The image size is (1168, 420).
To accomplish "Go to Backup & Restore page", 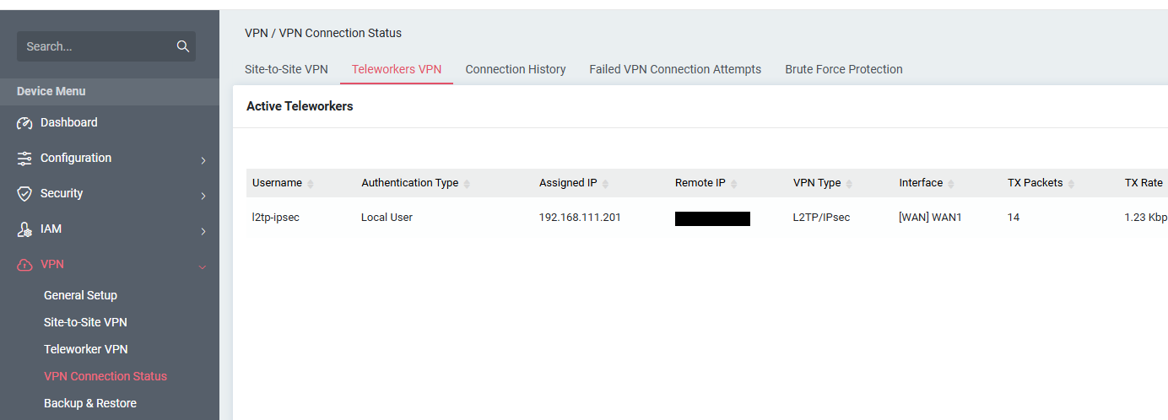I will tap(89, 403).
